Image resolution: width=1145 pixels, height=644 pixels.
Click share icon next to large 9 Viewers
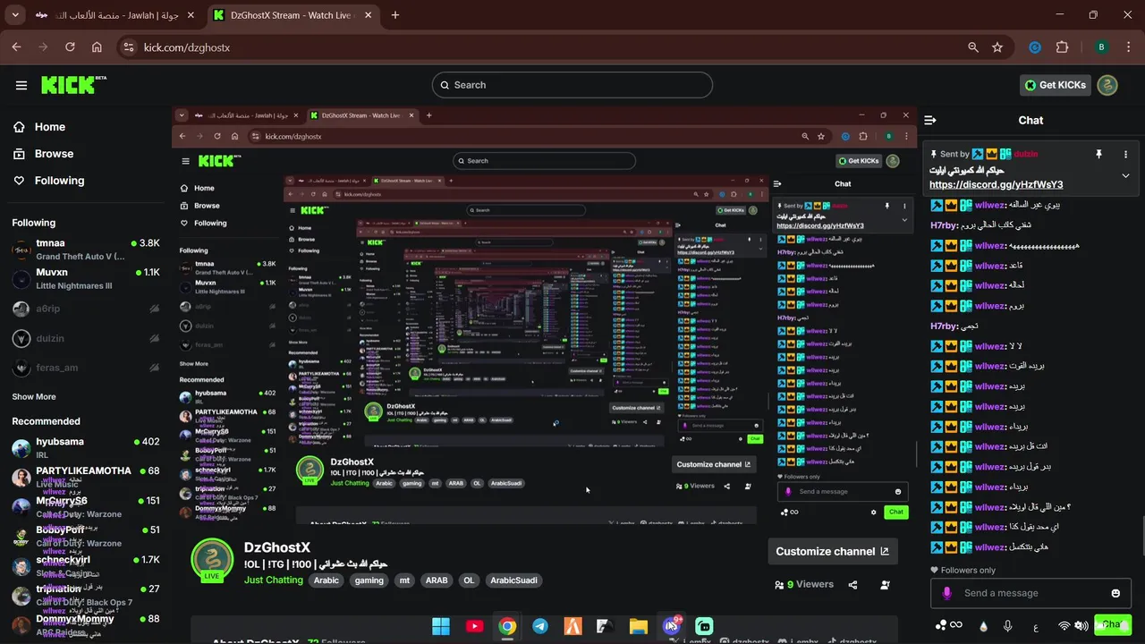click(852, 585)
